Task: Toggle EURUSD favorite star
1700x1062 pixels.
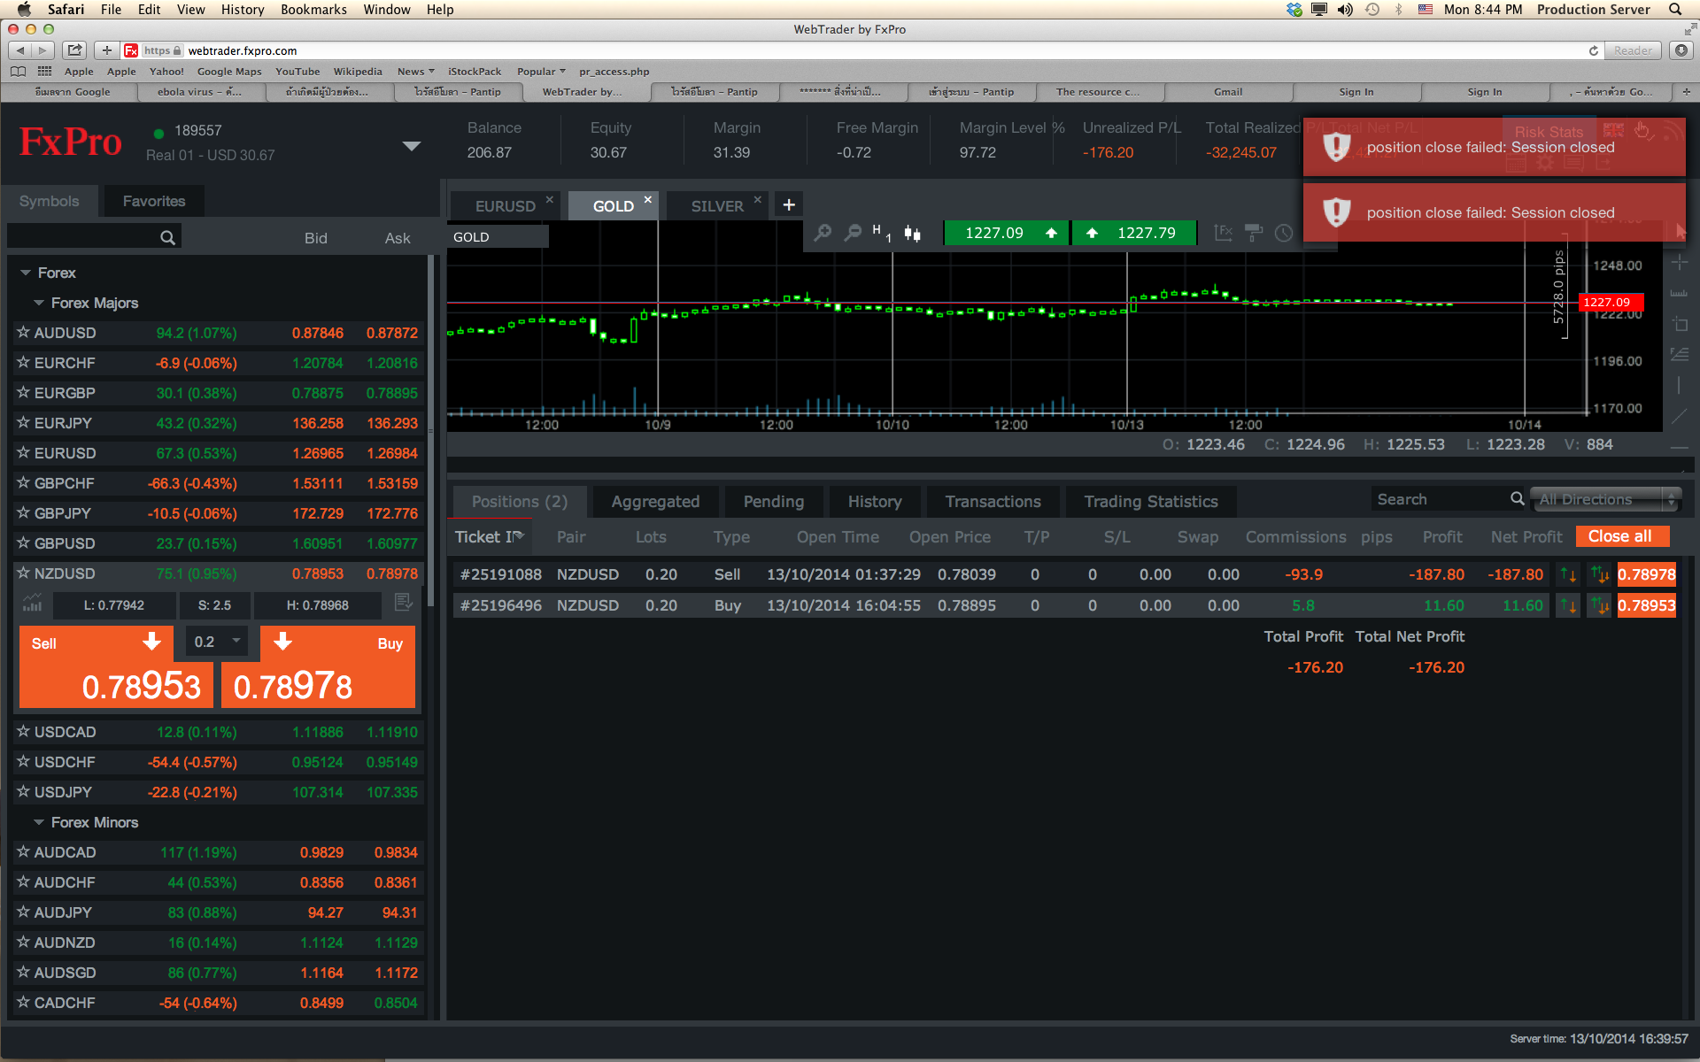Action: [24, 453]
